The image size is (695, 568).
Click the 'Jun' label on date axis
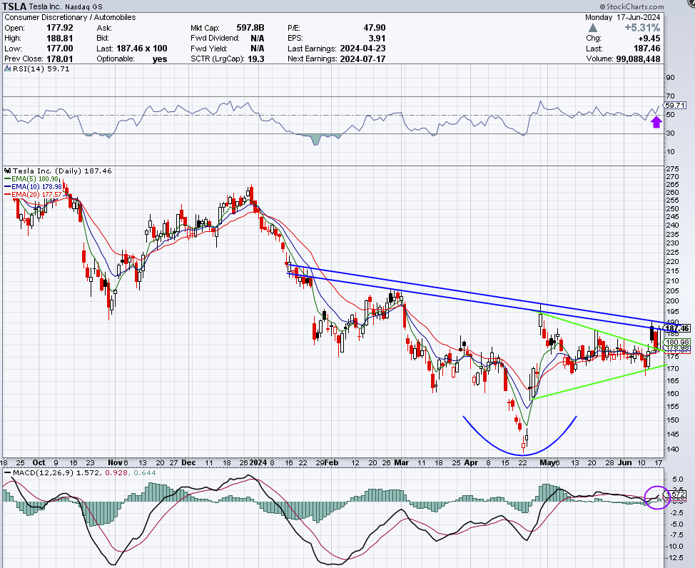tap(624, 462)
